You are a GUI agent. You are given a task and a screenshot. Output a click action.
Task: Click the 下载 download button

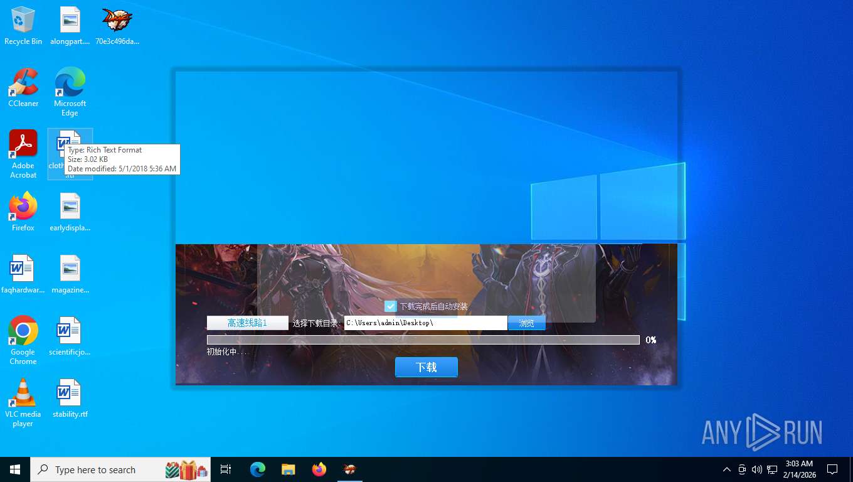click(x=426, y=367)
